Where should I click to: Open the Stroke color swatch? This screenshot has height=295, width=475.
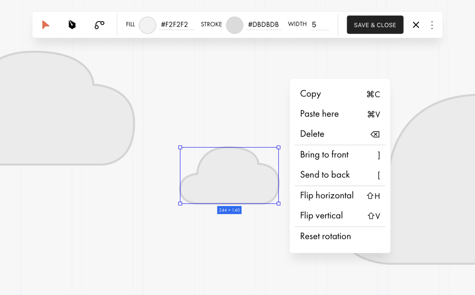coord(234,25)
